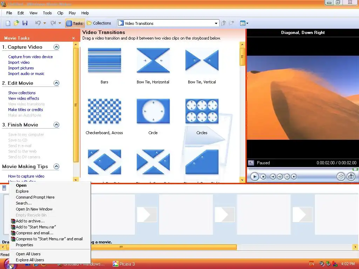Click Import pictures link
359x269 pixels.
coord(21,68)
